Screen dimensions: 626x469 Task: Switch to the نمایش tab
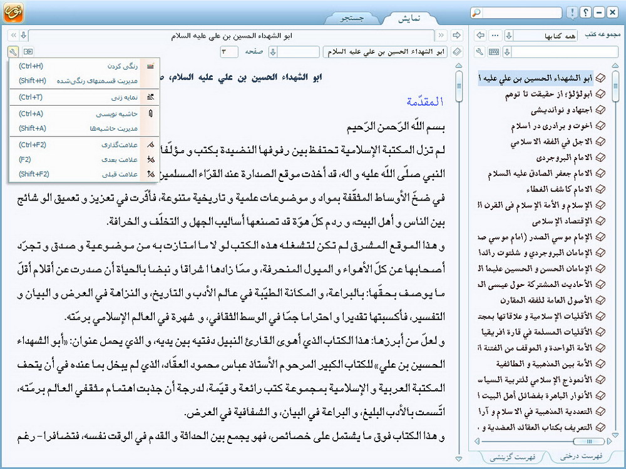(x=409, y=18)
